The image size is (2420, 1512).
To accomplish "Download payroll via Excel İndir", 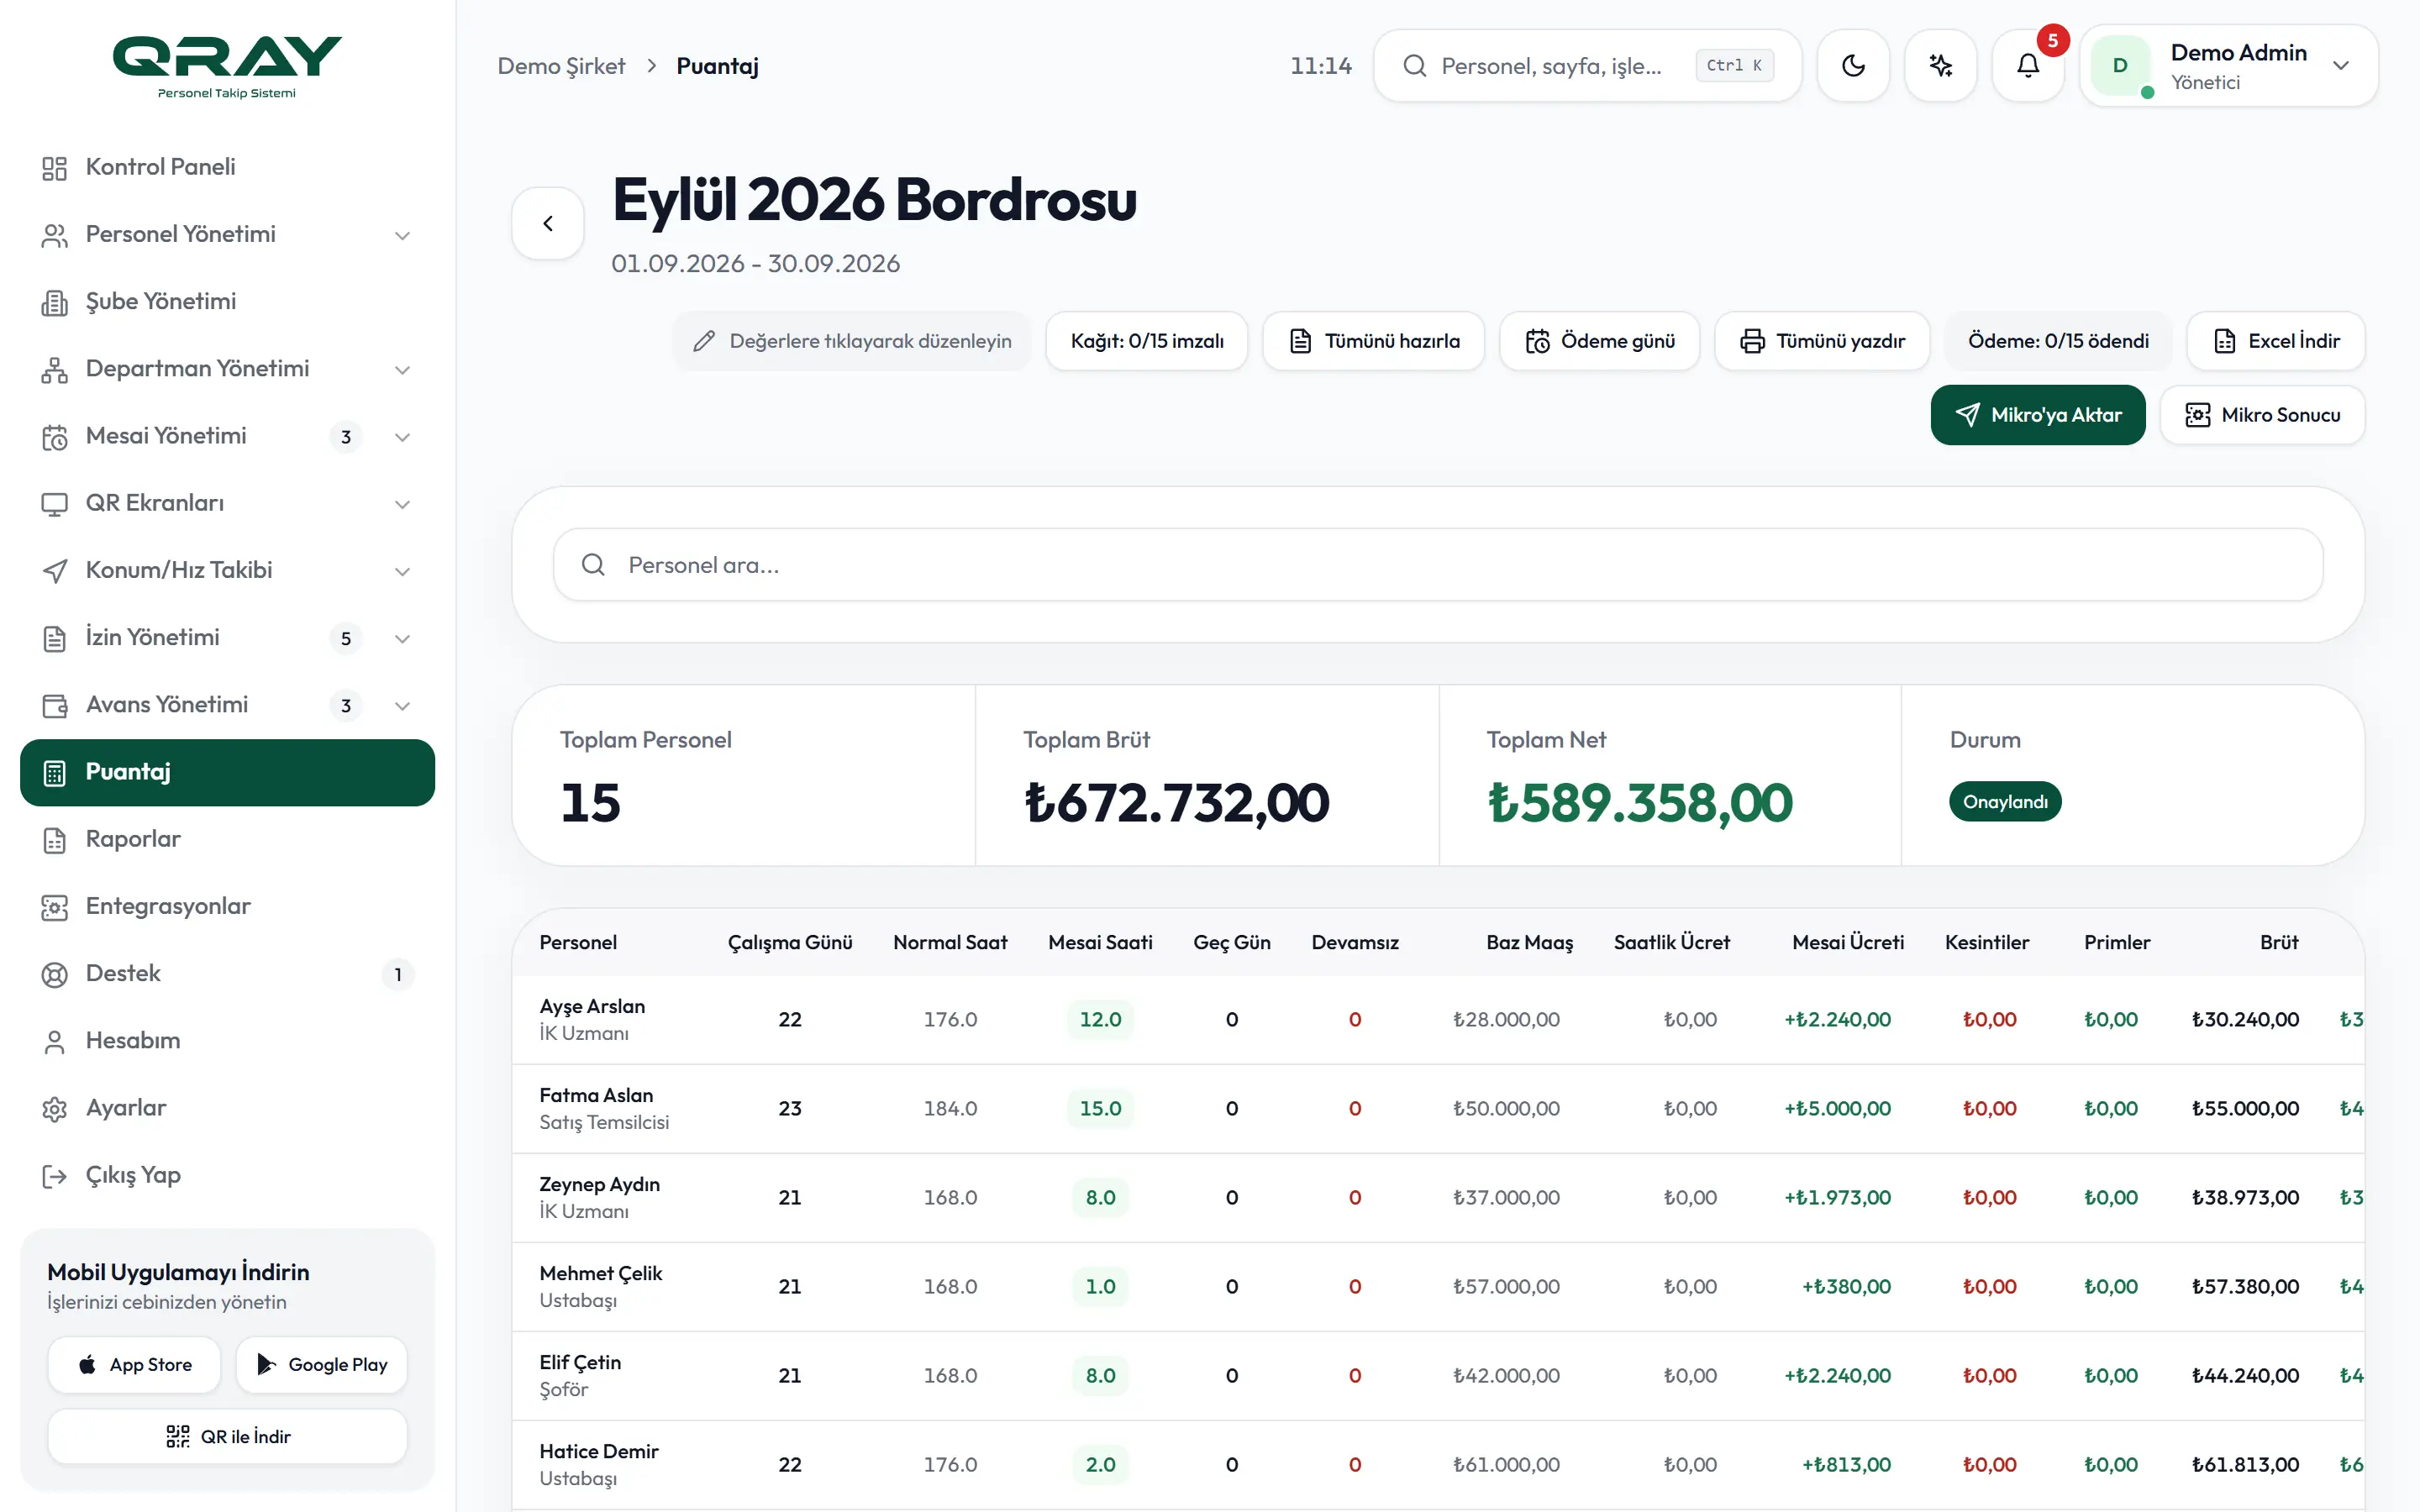I will (x=2276, y=341).
